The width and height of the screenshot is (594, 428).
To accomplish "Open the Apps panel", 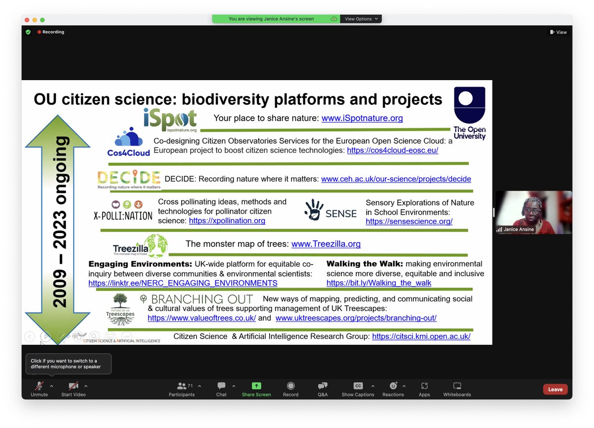I will [424, 388].
